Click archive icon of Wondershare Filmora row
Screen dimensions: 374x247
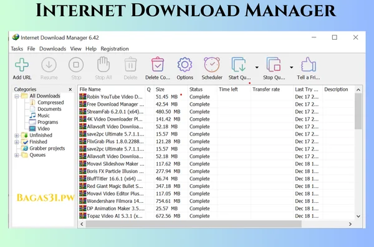tap(82, 201)
